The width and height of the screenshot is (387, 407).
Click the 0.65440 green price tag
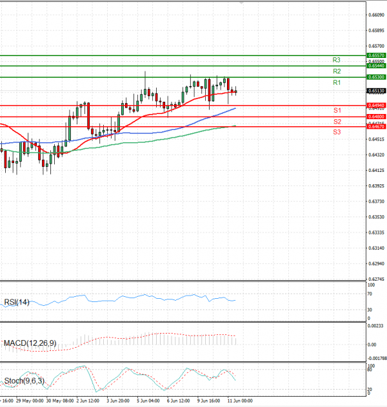point(376,66)
